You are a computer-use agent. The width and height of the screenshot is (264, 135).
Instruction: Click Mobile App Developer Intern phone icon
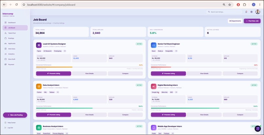pos(154,127)
